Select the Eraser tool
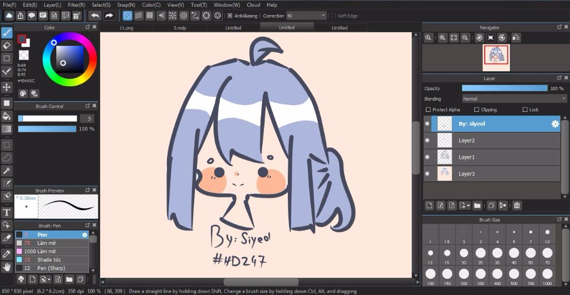 click(x=7, y=46)
